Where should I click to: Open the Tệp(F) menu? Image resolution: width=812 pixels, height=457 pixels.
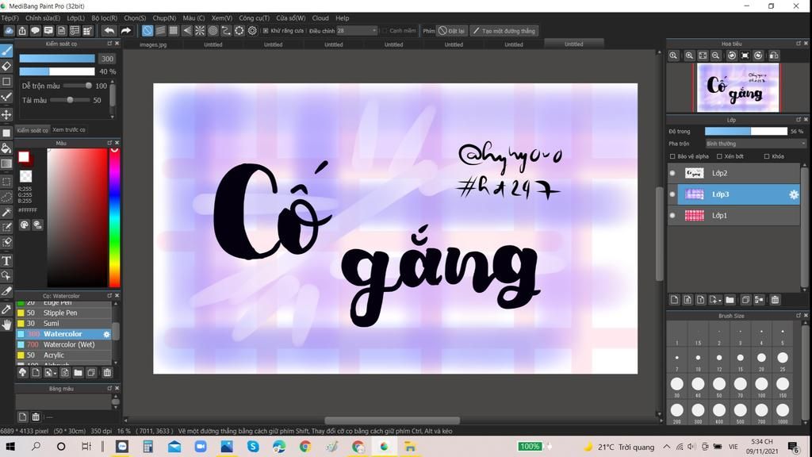pos(10,17)
